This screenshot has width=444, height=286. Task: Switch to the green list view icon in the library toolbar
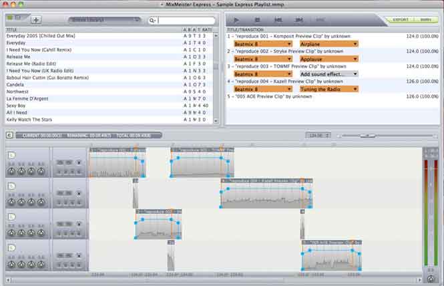10,17
